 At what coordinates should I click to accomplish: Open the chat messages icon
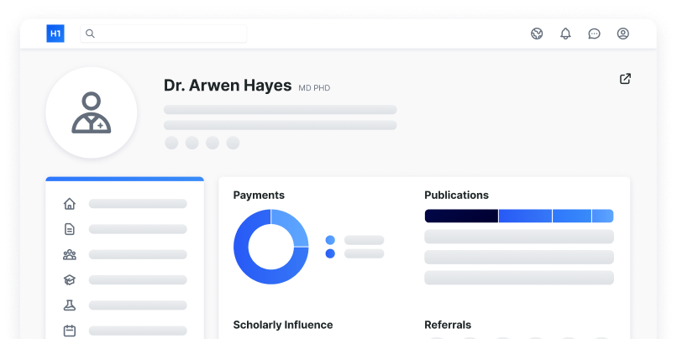[x=594, y=34]
